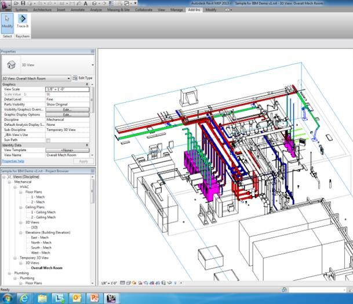
Task: Select the {3D} view in Project Browser
Action: (x=34, y=227)
